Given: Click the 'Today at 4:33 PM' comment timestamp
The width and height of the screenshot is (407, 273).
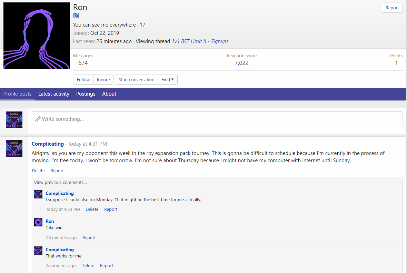Looking at the screenshot, I should 63,209.
